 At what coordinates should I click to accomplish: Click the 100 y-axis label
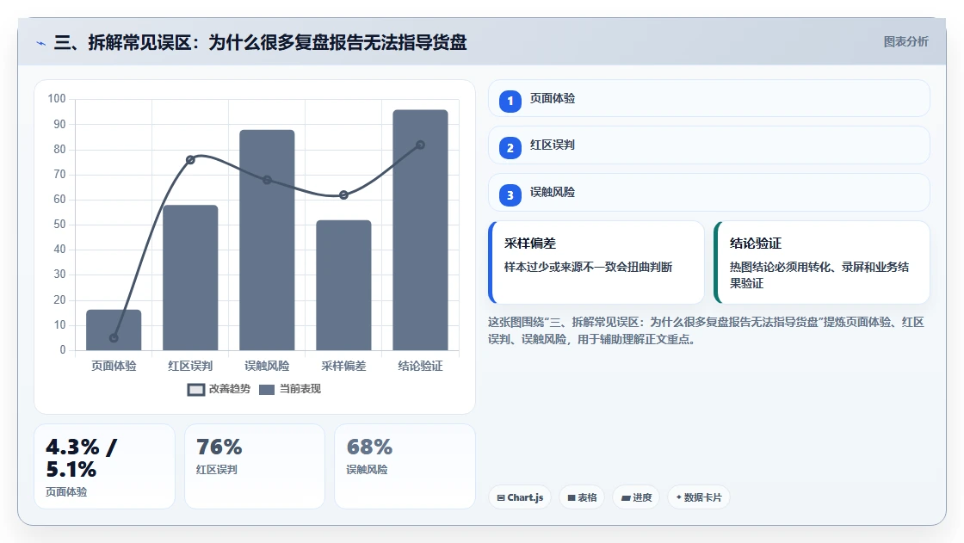click(57, 98)
